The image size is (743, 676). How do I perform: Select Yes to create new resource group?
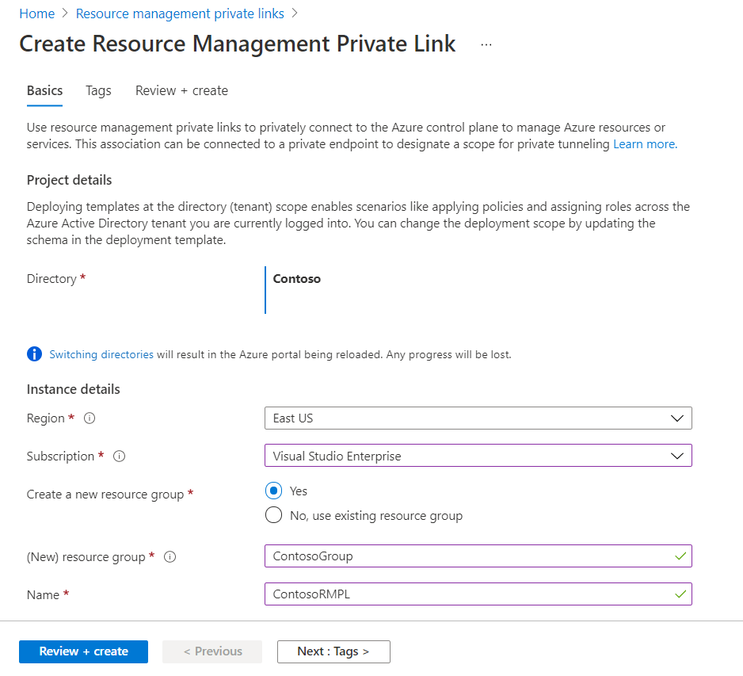[x=274, y=491]
